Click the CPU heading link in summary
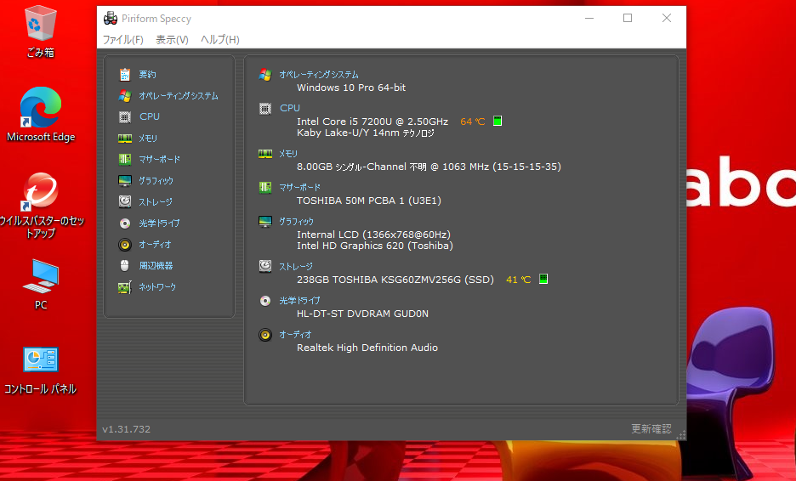 pyautogui.click(x=290, y=108)
